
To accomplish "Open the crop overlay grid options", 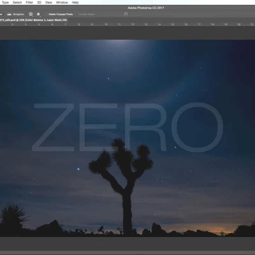I will click(31, 14).
